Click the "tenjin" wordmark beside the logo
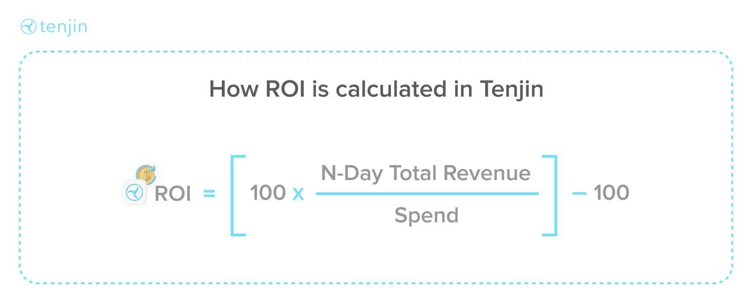Viewport: 752px width, 303px height. pyautogui.click(x=63, y=27)
